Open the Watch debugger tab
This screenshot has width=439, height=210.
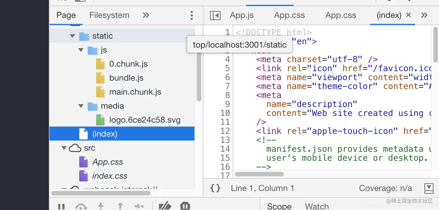(x=317, y=206)
